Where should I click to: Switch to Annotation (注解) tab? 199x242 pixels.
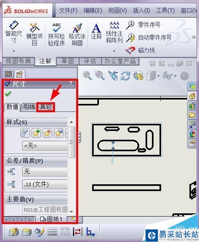click(x=45, y=61)
